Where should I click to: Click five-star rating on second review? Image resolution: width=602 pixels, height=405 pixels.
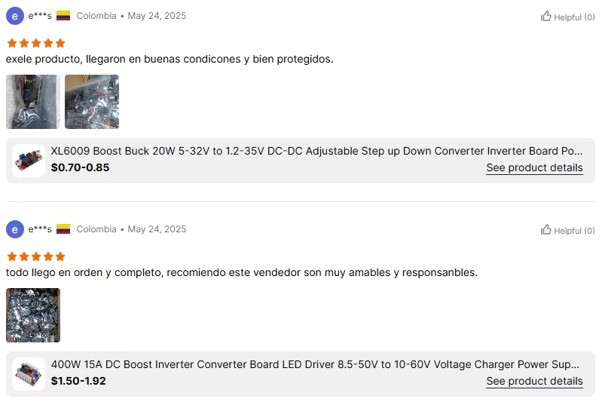36,256
